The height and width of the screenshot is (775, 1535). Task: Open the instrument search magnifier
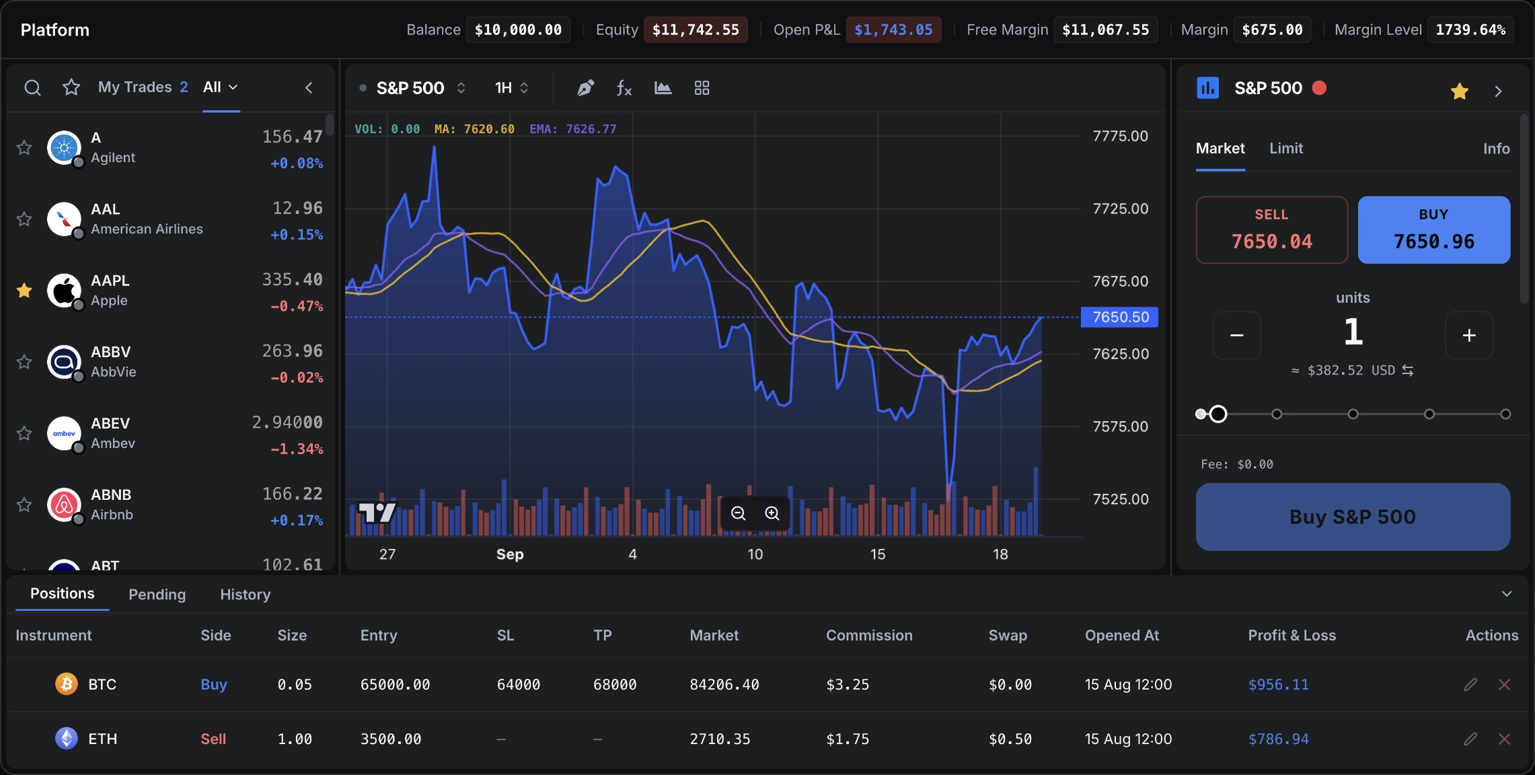pos(32,87)
